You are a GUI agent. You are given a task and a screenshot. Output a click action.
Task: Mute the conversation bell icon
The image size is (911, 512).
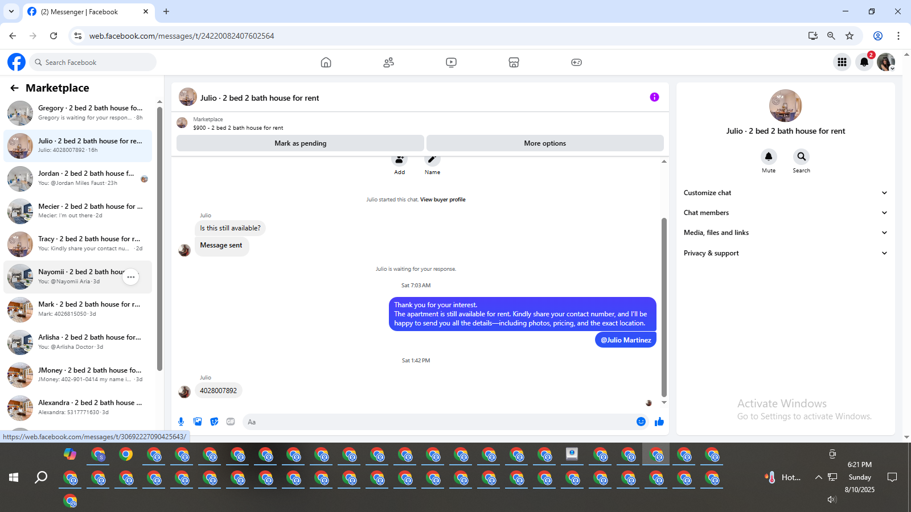coord(769,156)
